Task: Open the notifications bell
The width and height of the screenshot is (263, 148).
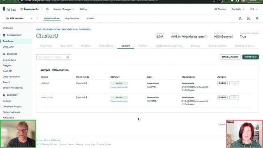Action: 257,18
